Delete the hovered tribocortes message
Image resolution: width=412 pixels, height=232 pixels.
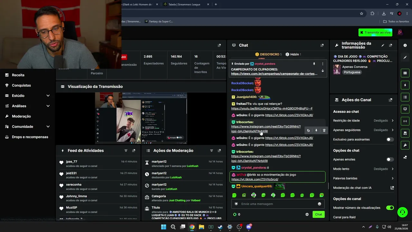point(324,130)
